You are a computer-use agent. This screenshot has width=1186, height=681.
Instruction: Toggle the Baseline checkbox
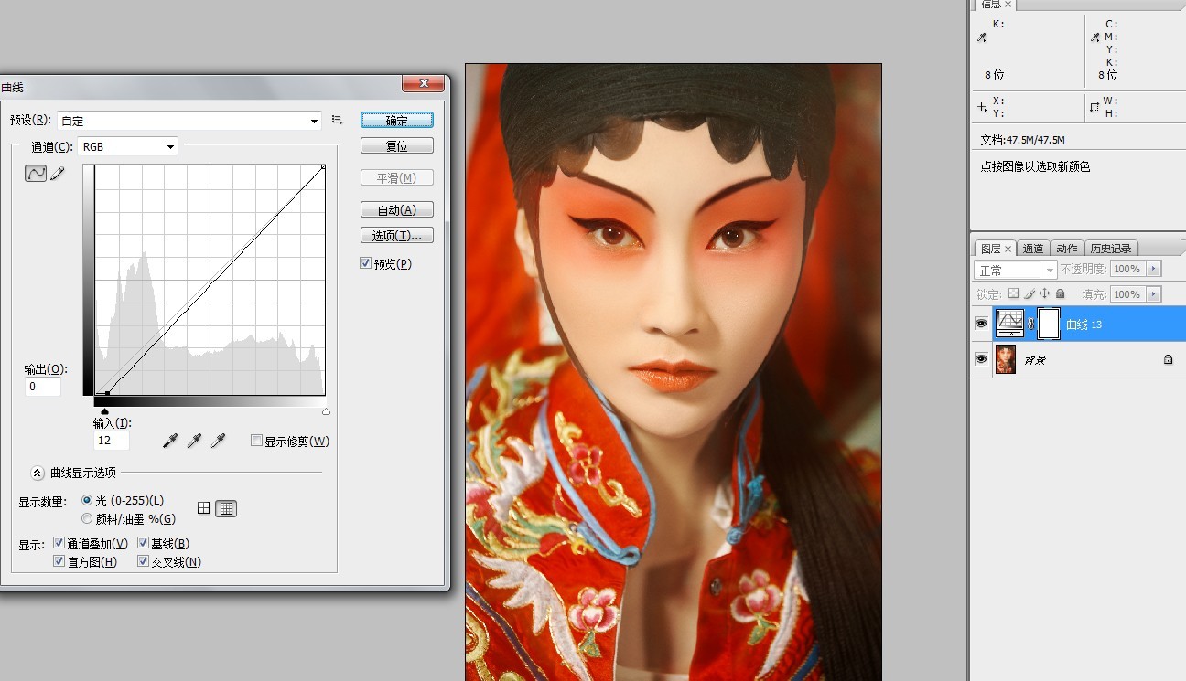pyautogui.click(x=143, y=543)
